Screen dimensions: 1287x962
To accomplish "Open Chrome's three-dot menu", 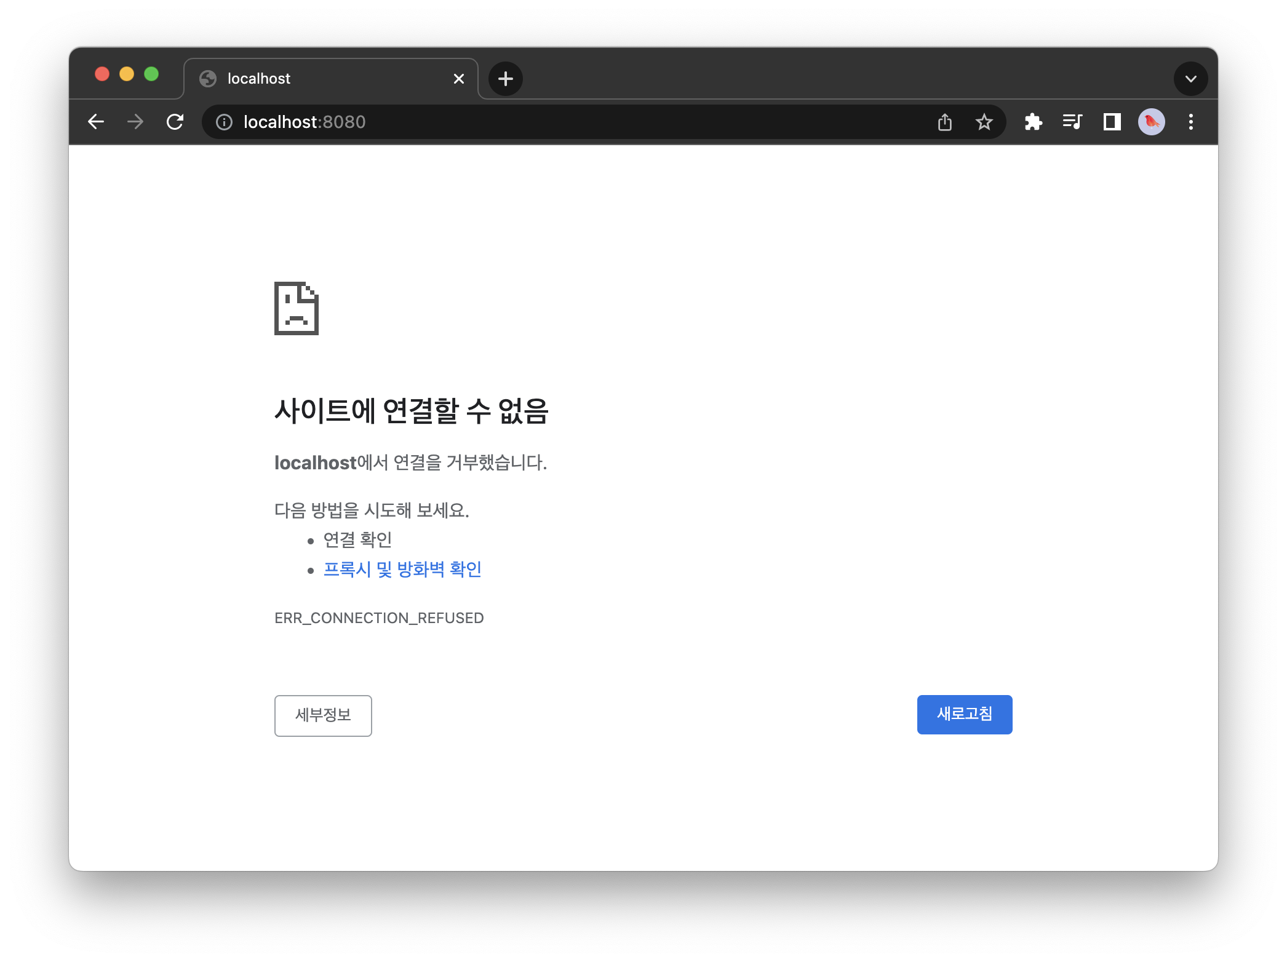I will point(1191,122).
